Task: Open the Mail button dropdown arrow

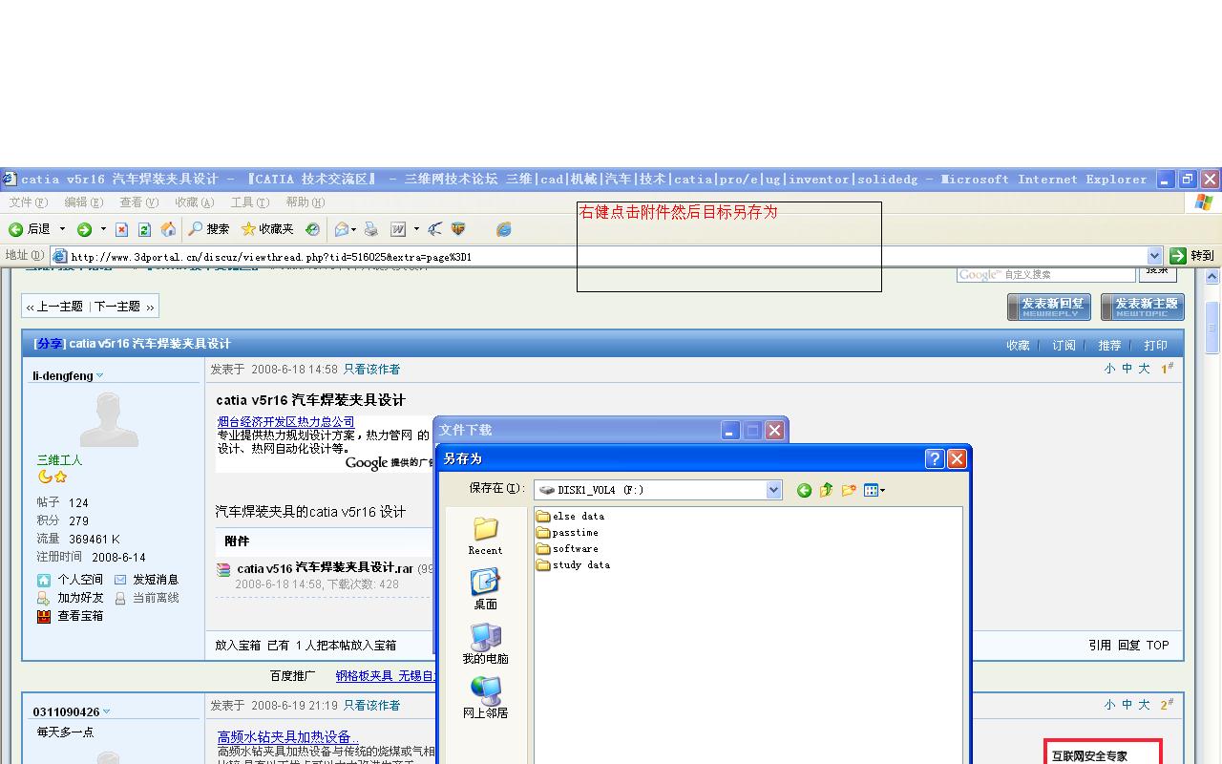Action: (354, 229)
